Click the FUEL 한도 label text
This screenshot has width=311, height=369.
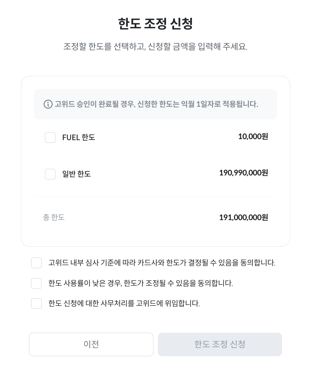coord(78,137)
